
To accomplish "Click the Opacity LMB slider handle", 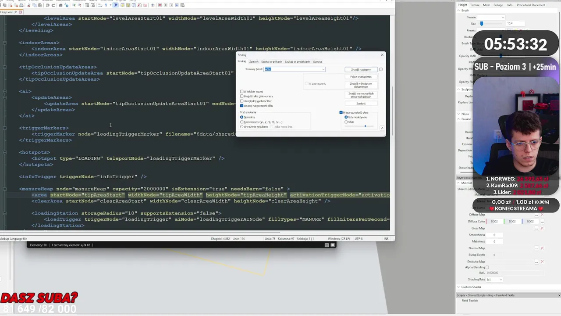I will [501, 56].
